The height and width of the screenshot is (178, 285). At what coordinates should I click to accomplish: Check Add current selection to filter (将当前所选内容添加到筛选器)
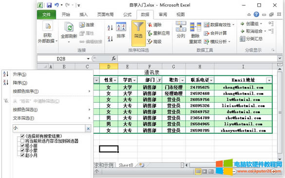22,141
